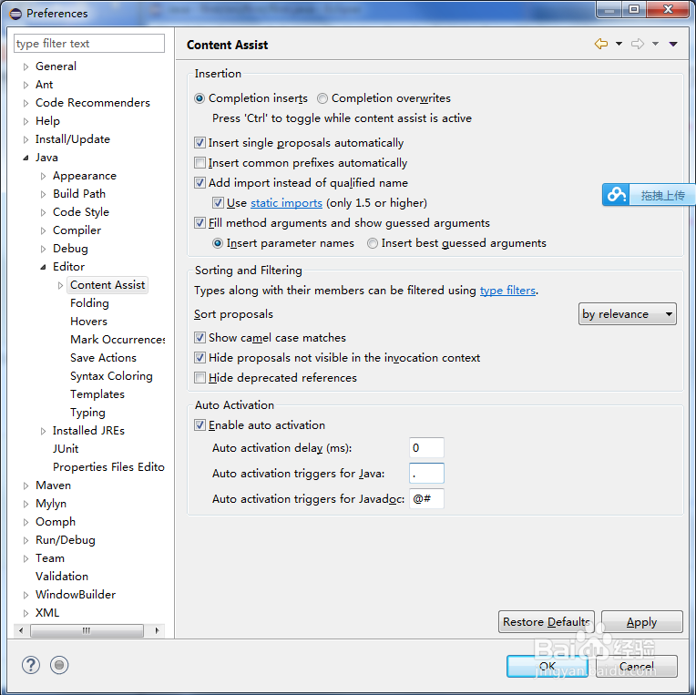Toggle Hide proposals not visible checkbox

[200, 358]
